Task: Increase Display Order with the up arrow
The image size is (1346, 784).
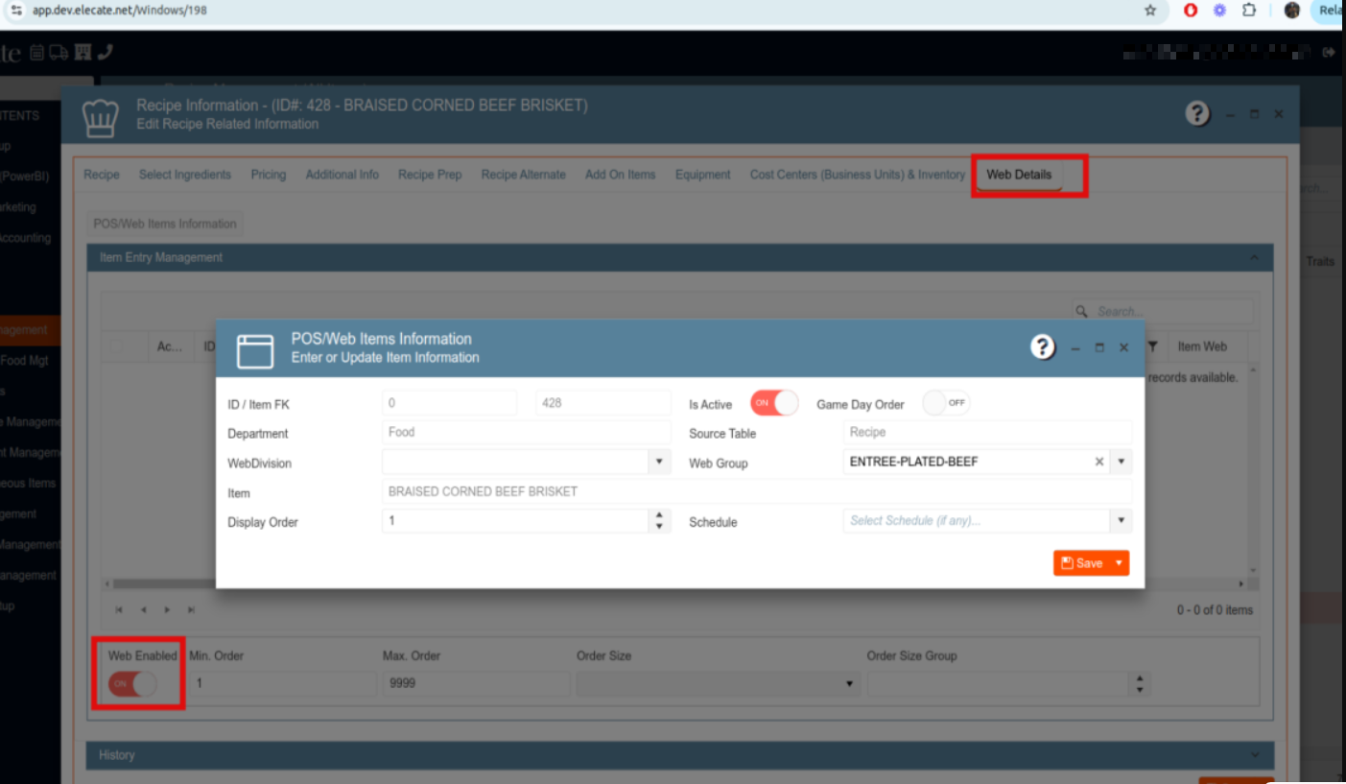Action: click(x=659, y=515)
